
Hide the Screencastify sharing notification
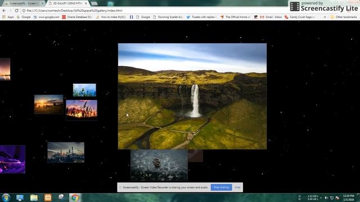coord(237,187)
